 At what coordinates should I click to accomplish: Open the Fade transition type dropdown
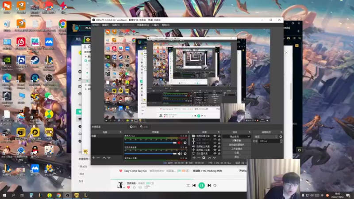pos(266,137)
